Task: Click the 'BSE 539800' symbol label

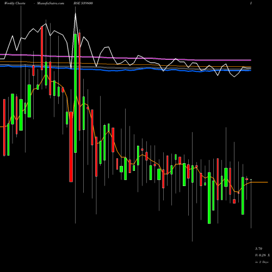Action: [83, 3]
